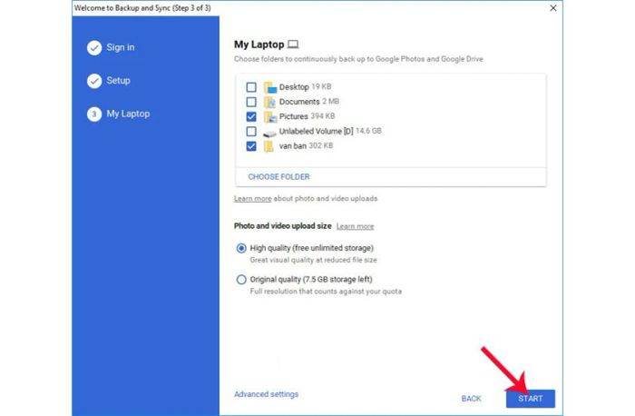Check the Documents folder checkbox
635x416 pixels.
[251, 102]
